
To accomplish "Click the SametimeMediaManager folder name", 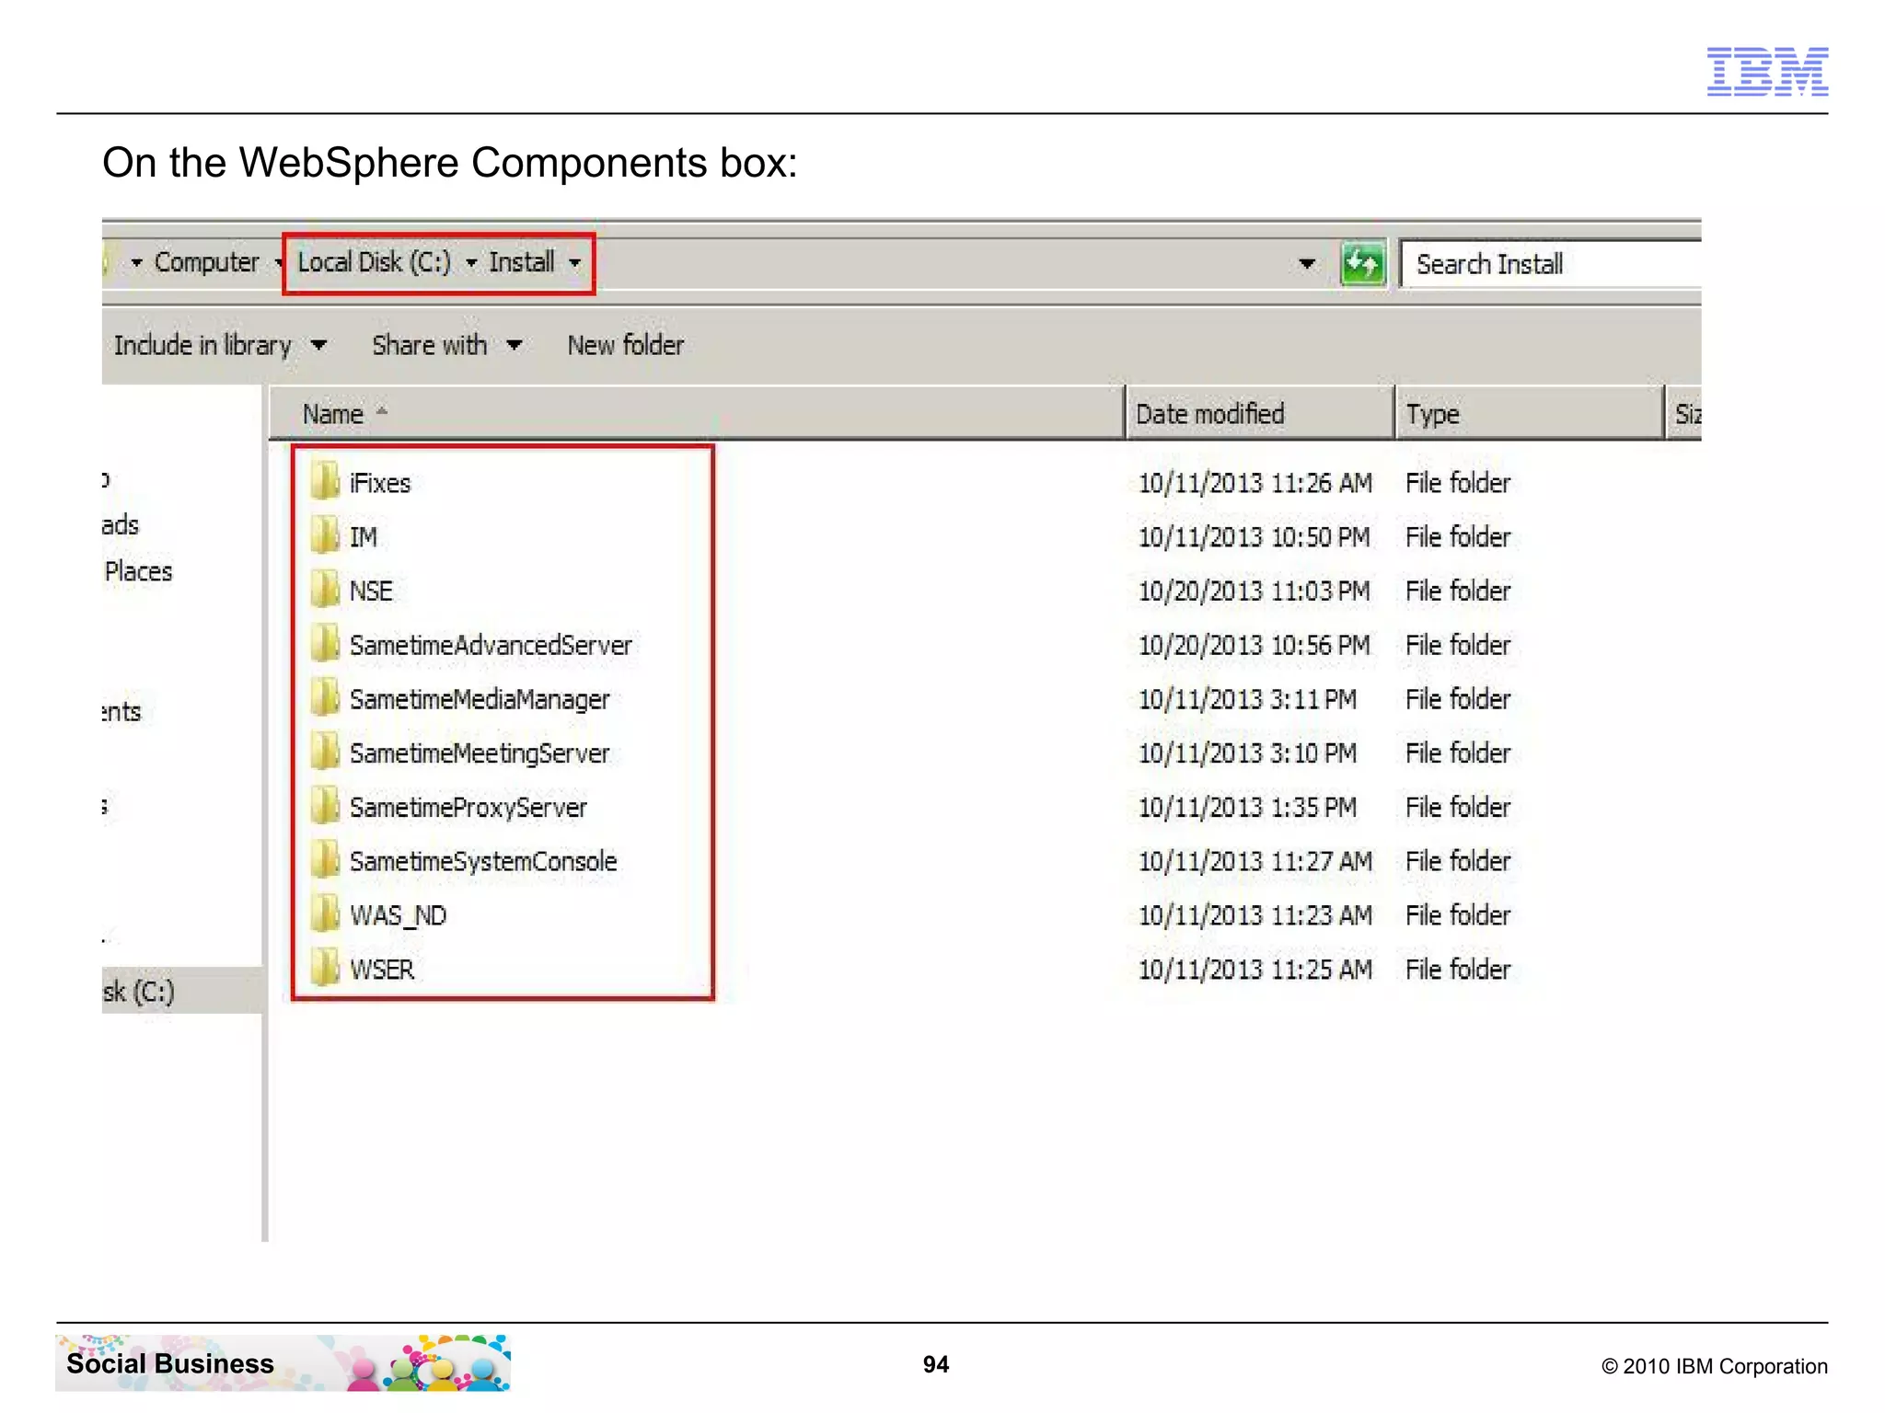I will tap(480, 699).
